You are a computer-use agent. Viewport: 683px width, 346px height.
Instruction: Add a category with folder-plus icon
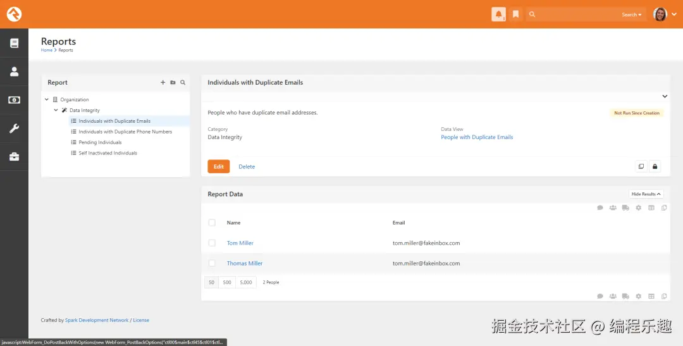click(x=173, y=82)
